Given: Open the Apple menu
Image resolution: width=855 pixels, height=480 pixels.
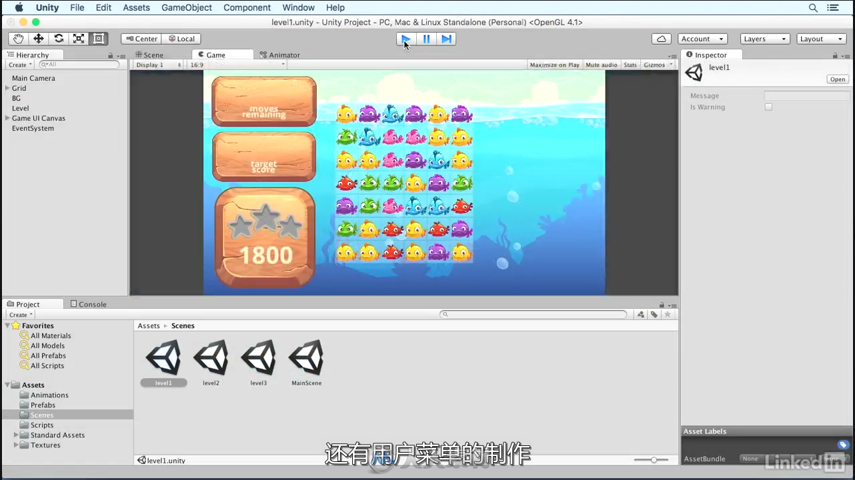Looking at the screenshot, I should pos(18,7).
